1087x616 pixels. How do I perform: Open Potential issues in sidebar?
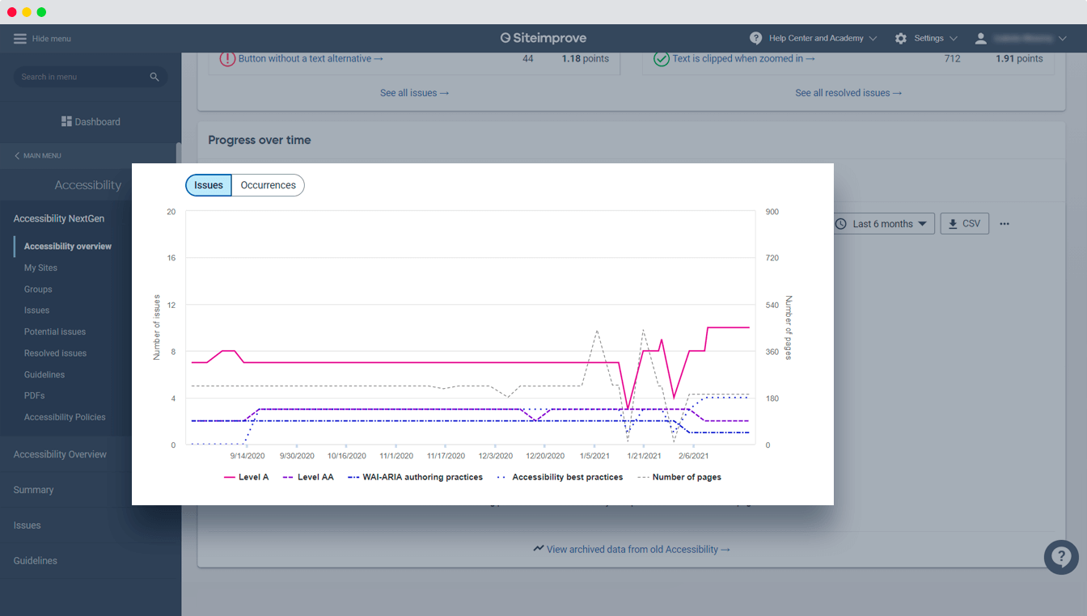pyautogui.click(x=55, y=331)
